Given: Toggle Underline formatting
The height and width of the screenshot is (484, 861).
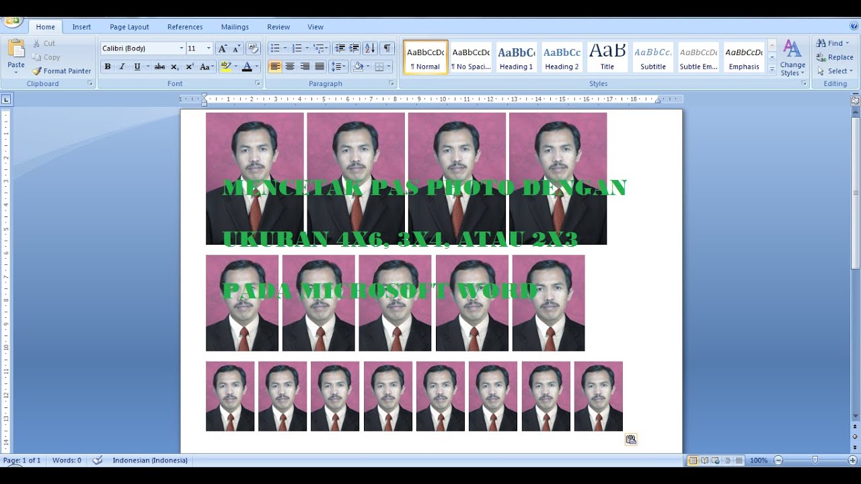Looking at the screenshot, I should pyautogui.click(x=137, y=67).
